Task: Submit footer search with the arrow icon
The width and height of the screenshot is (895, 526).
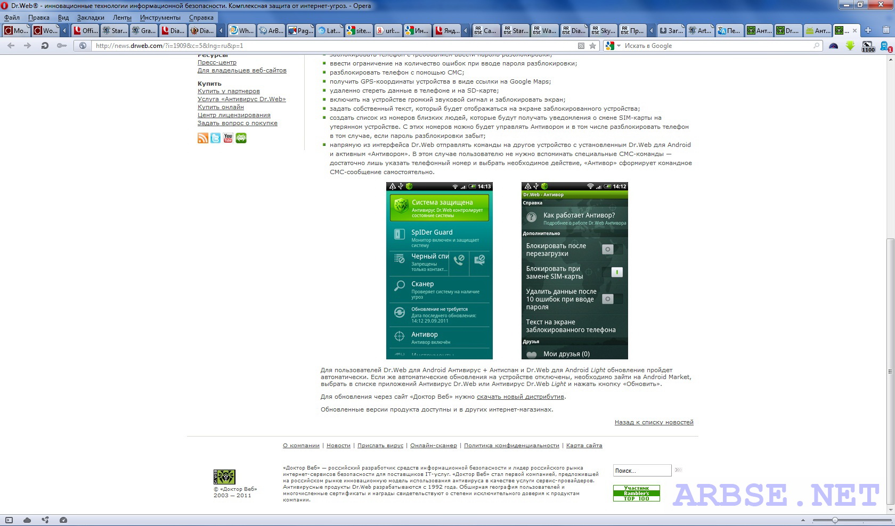Action: pyautogui.click(x=678, y=470)
